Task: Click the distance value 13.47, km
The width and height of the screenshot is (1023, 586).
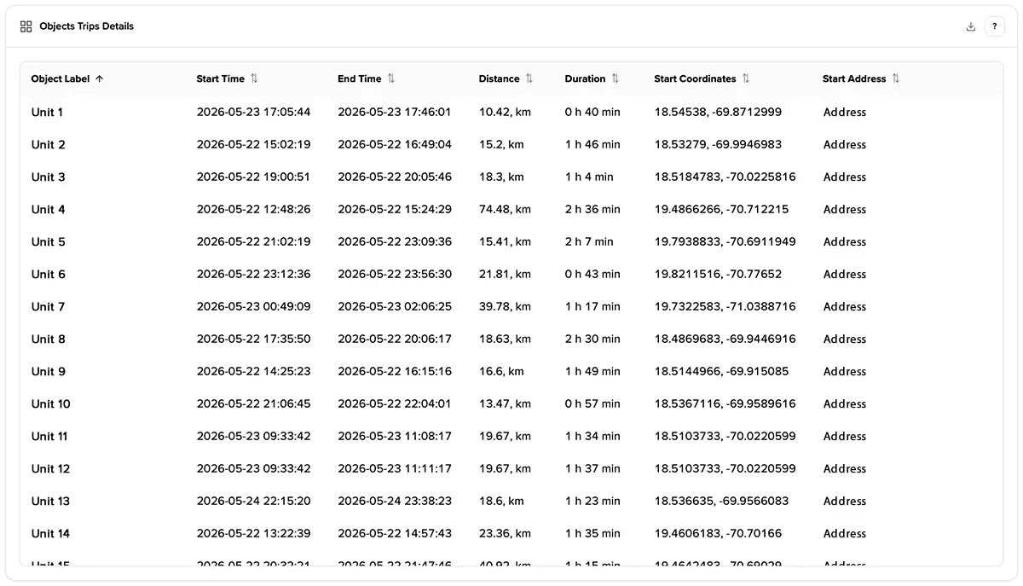Action: [506, 404]
